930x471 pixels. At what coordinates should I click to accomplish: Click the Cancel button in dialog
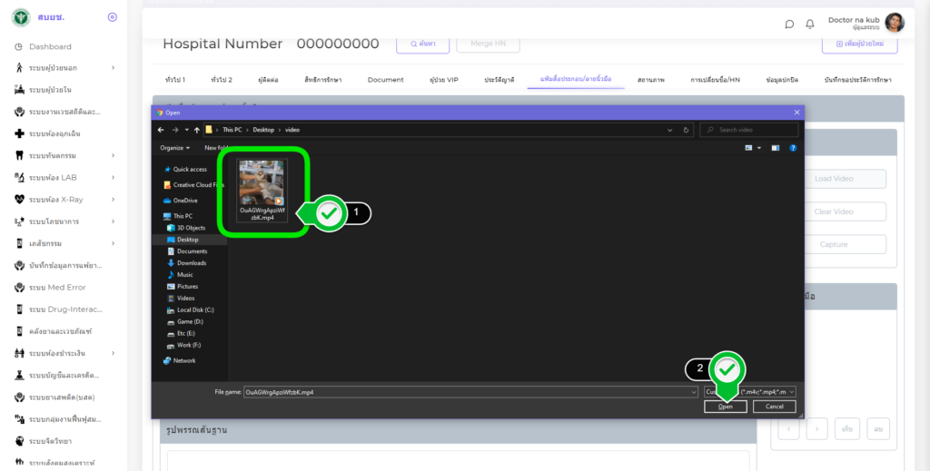pos(774,407)
